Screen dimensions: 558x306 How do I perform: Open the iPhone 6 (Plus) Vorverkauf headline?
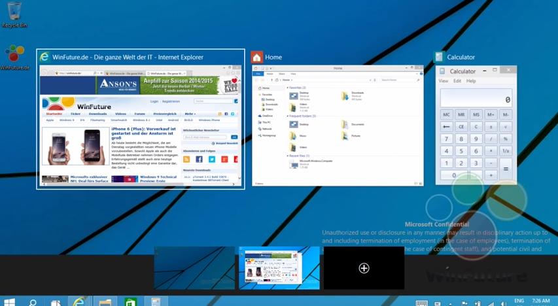(143, 133)
